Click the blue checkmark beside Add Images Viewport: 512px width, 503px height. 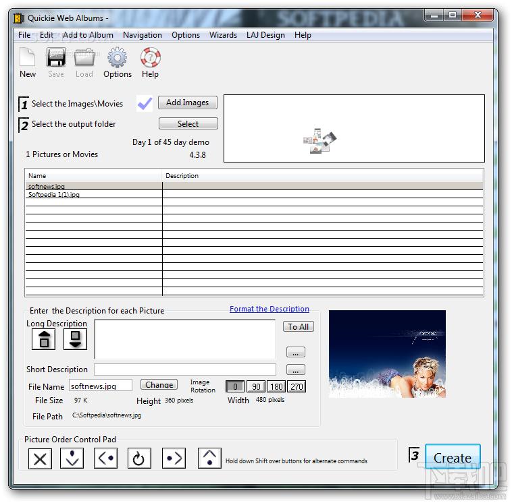coord(145,103)
